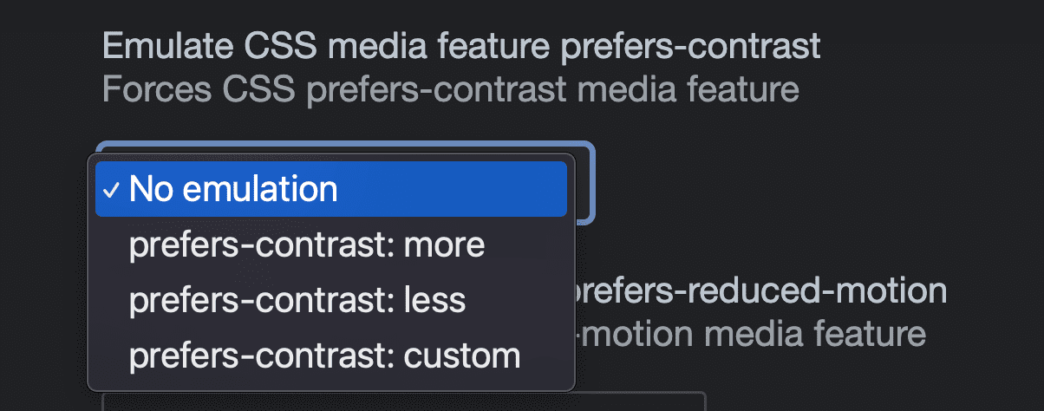The width and height of the screenshot is (1044, 411).
Task: Click the "prefers-reduced-motion" heading text
Action: coord(760,291)
